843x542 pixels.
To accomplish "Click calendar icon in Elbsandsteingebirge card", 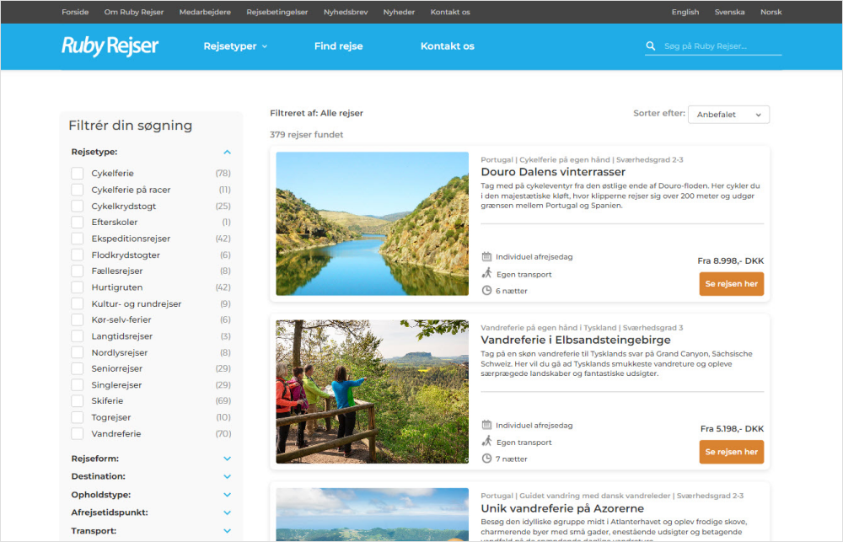I will [x=486, y=425].
